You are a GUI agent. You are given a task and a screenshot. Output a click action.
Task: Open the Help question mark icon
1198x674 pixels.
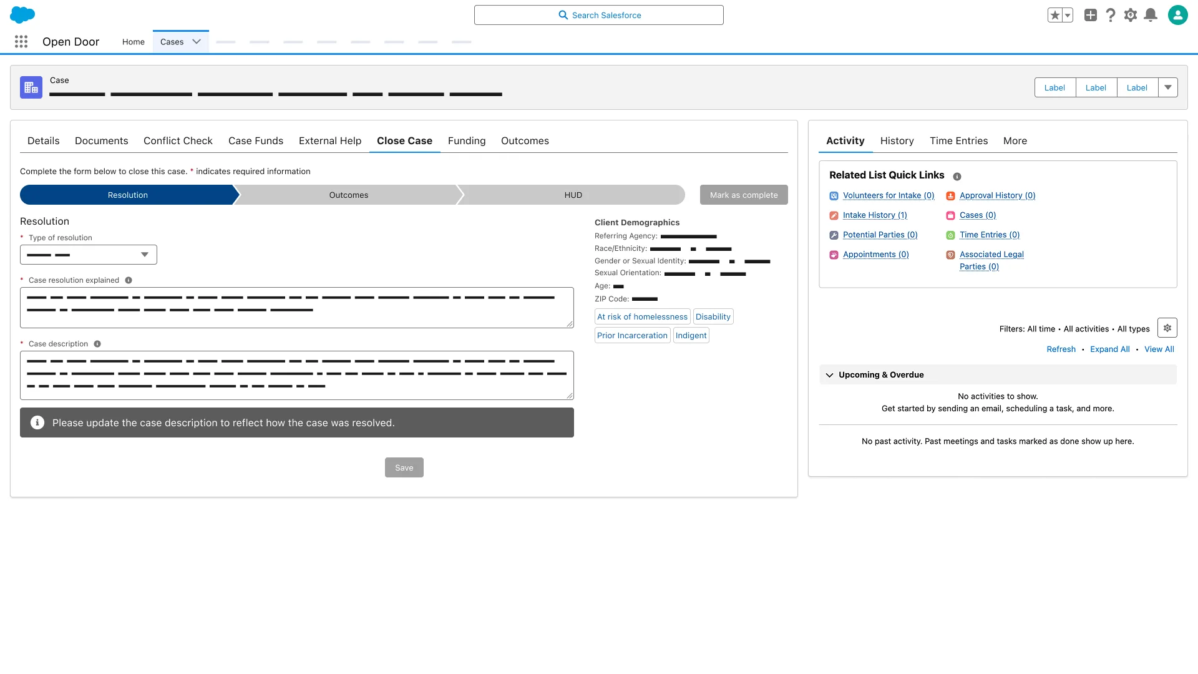coord(1111,15)
